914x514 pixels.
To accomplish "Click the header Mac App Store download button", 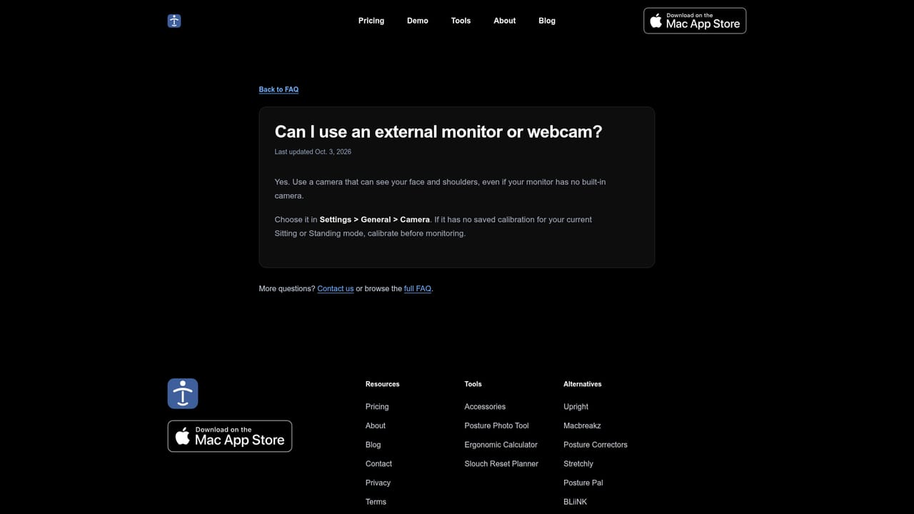I will click(695, 21).
